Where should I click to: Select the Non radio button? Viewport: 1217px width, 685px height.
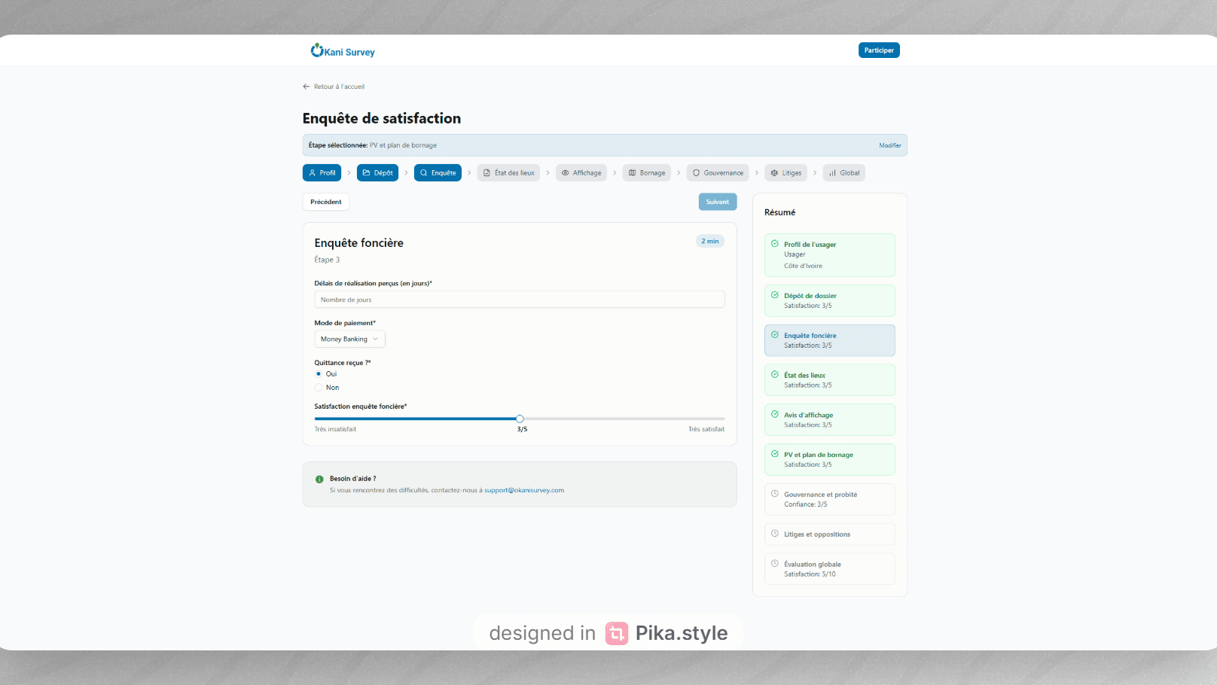tap(319, 388)
